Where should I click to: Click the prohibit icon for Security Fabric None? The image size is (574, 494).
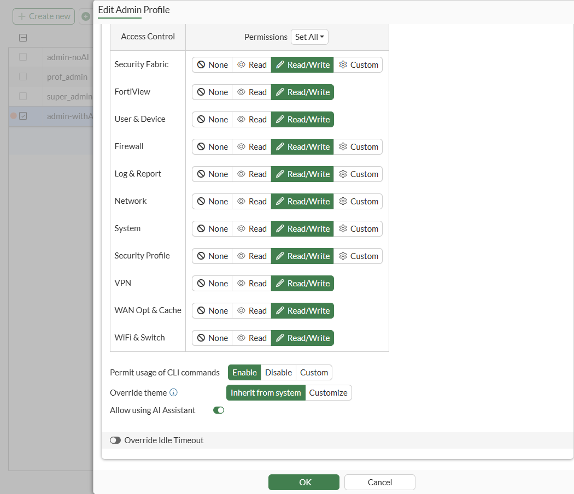coord(201,65)
